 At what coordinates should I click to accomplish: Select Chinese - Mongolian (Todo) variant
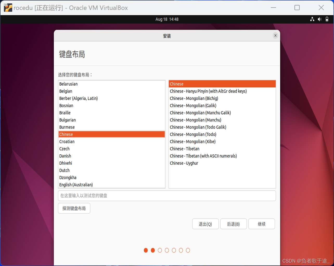(222, 134)
